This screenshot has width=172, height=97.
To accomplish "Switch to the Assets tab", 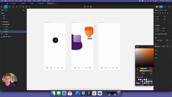I will [6, 10].
